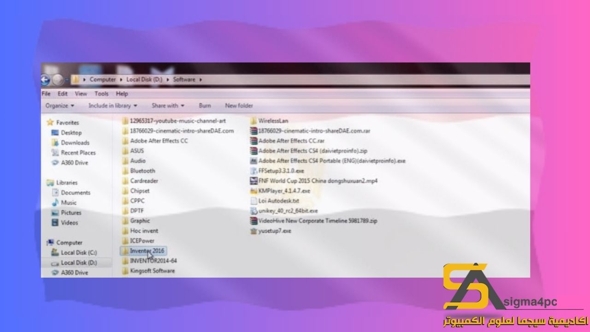Click the New folder button
The height and width of the screenshot is (332, 590).
(x=239, y=106)
